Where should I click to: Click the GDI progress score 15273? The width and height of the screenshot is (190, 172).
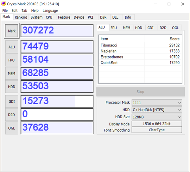(57, 101)
